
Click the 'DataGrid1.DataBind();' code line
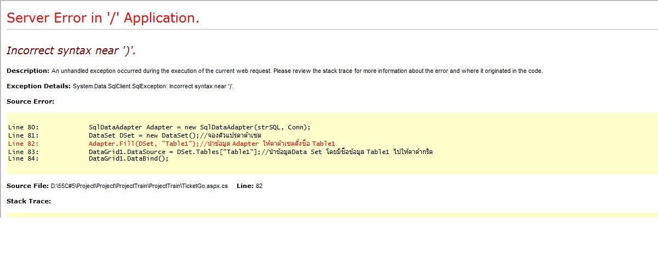pos(129,158)
